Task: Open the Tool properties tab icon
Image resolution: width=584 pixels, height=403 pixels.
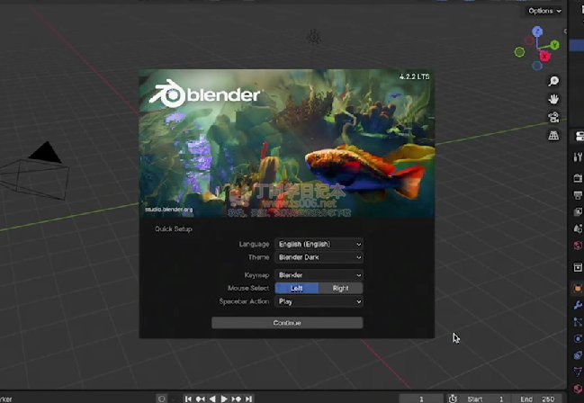Action: coord(578,157)
